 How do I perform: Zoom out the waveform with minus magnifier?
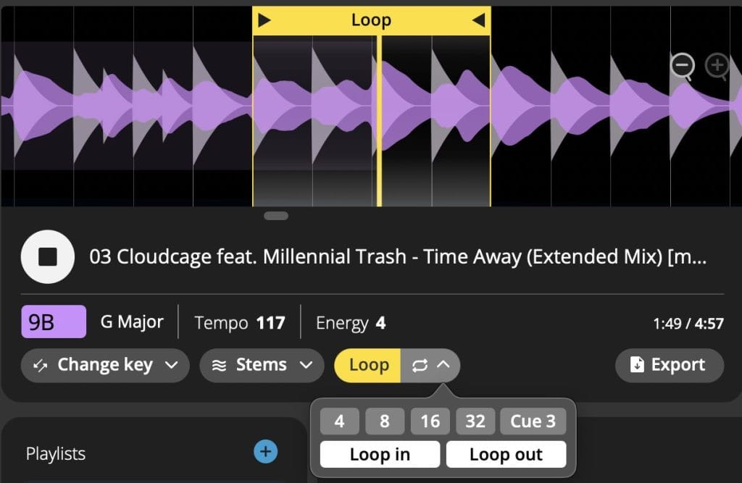click(x=681, y=67)
